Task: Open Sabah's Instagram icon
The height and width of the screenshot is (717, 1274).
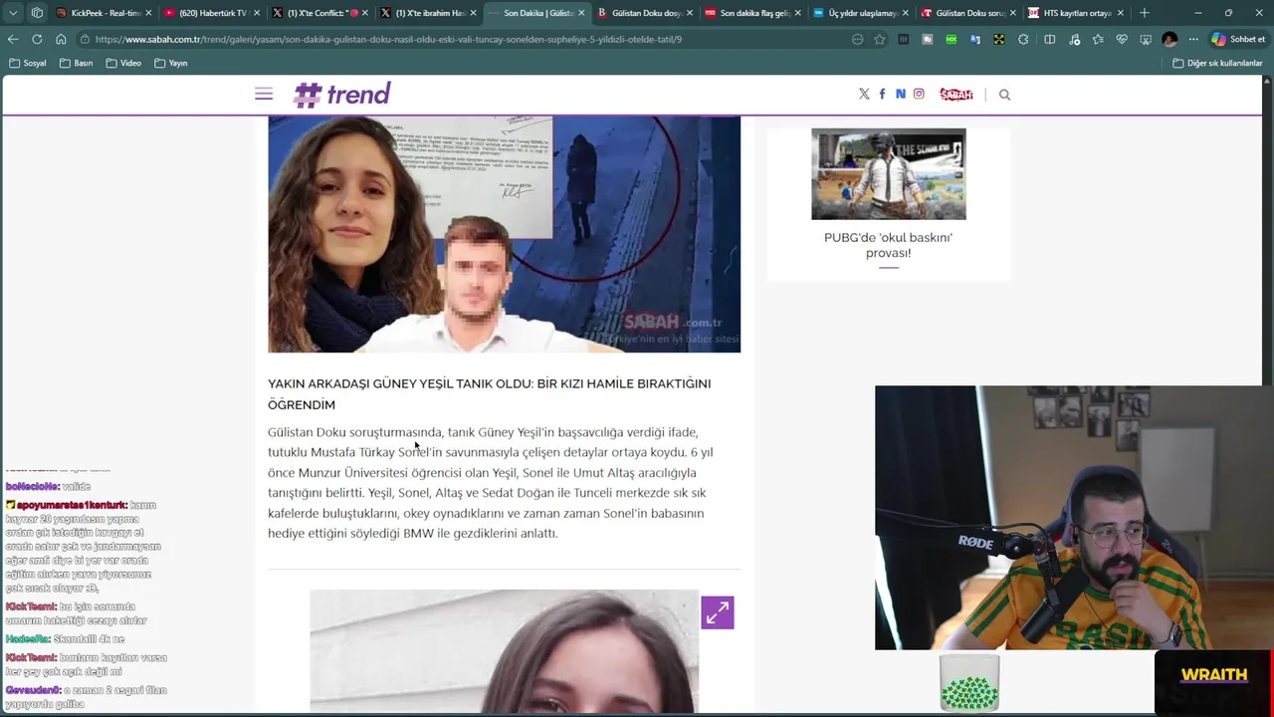Action: [919, 94]
